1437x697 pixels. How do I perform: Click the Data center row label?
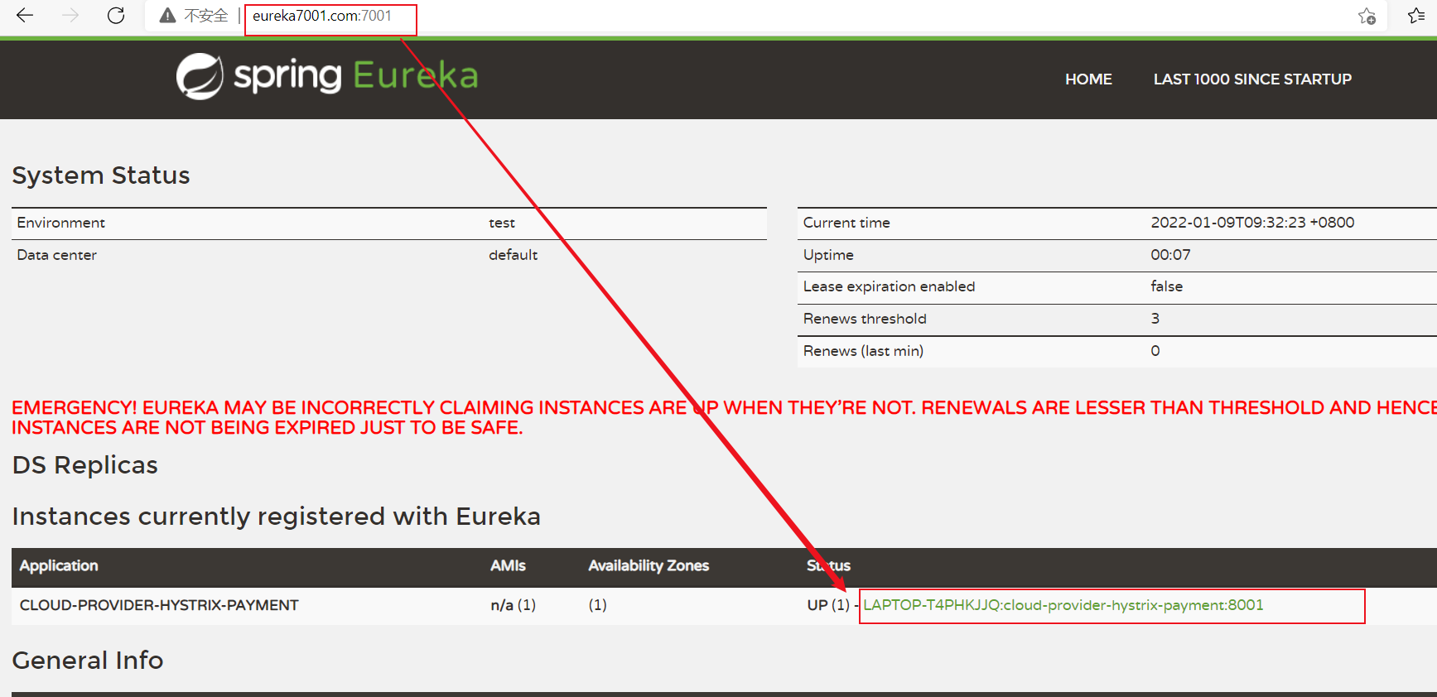[x=56, y=255]
